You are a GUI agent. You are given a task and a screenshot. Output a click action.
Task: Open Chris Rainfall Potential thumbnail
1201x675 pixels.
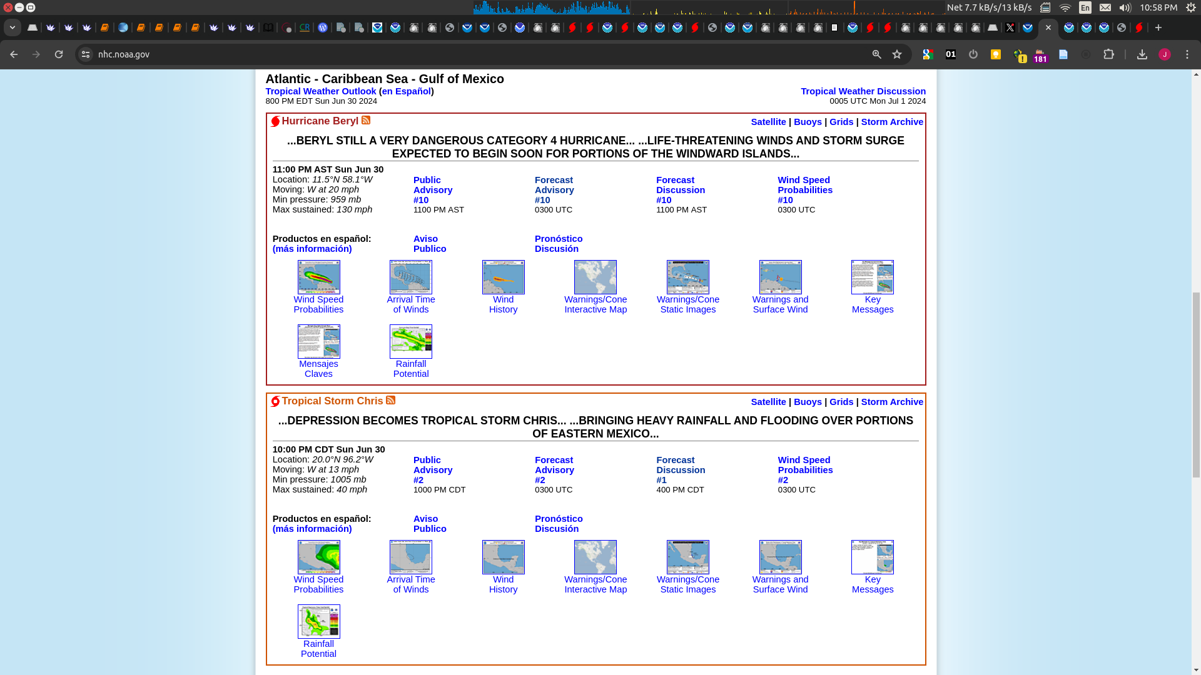click(x=318, y=621)
